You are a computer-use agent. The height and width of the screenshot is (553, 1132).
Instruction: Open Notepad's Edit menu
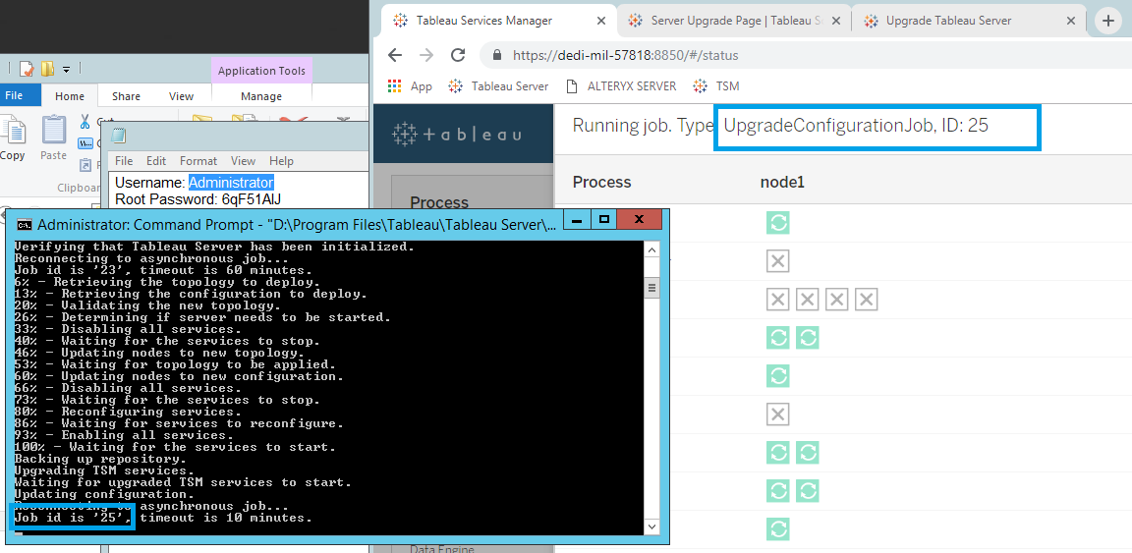pyautogui.click(x=156, y=161)
